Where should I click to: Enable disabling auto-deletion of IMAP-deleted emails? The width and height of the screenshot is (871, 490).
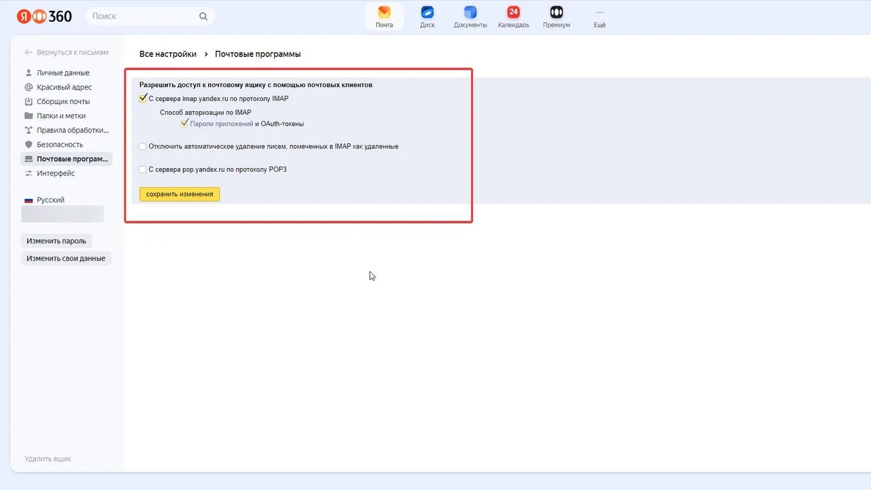(x=143, y=146)
